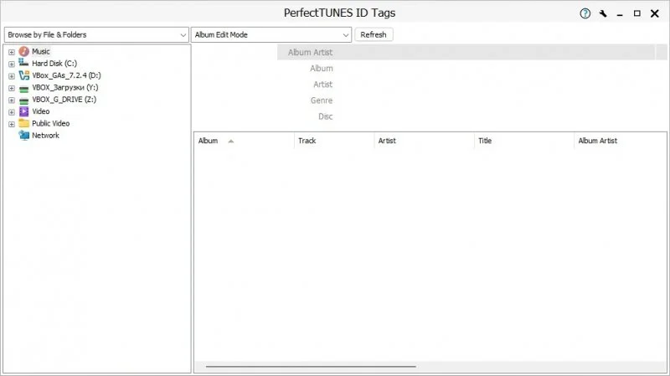The height and width of the screenshot is (376, 670).
Task: Select VBOX_G_DRIVE (Z:) label in tree
Action: click(64, 99)
